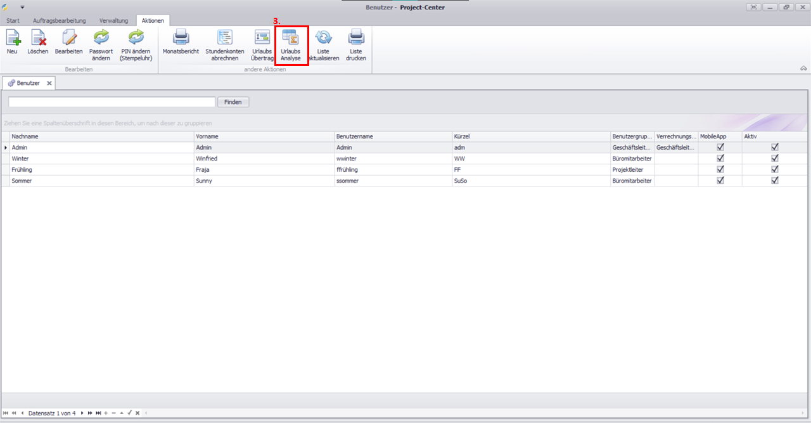Viewport: 811px width, 423px height.
Task: Close the Benutzer document tab
Action: tap(49, 83)
